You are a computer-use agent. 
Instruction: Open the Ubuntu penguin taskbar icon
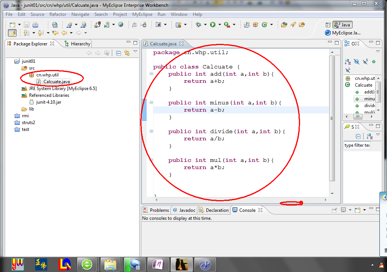coord(182,264)
